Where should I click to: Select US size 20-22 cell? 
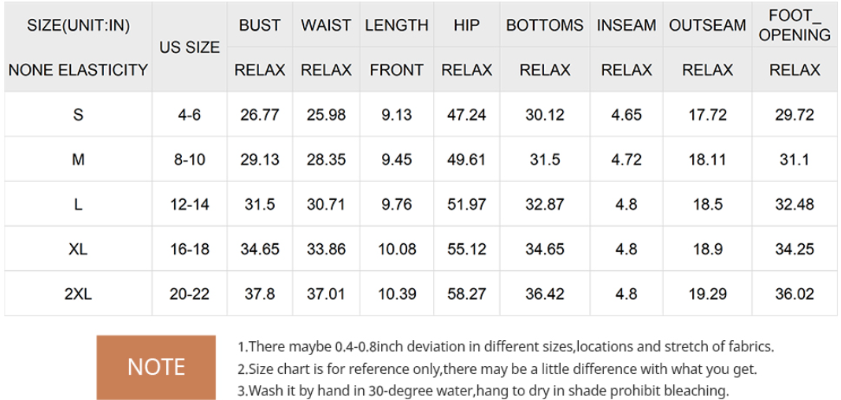[190, 294]
